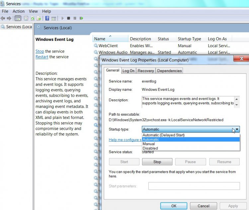
Task: Sort by the Status column header
Action: coord(166,39)
